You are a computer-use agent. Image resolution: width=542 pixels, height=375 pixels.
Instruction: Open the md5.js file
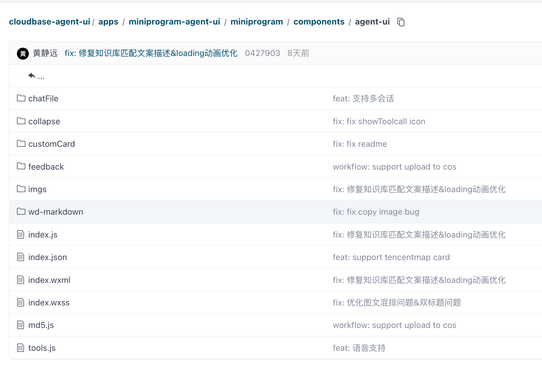(x=41, y=325)
